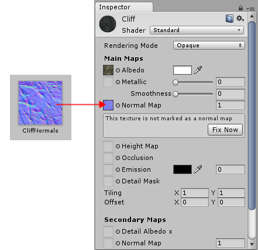Image resolution: width=258 pixels, height=250 pixels.
Task: Click the Secondary Maps Normal Map value field
Action: click(231, 243)
